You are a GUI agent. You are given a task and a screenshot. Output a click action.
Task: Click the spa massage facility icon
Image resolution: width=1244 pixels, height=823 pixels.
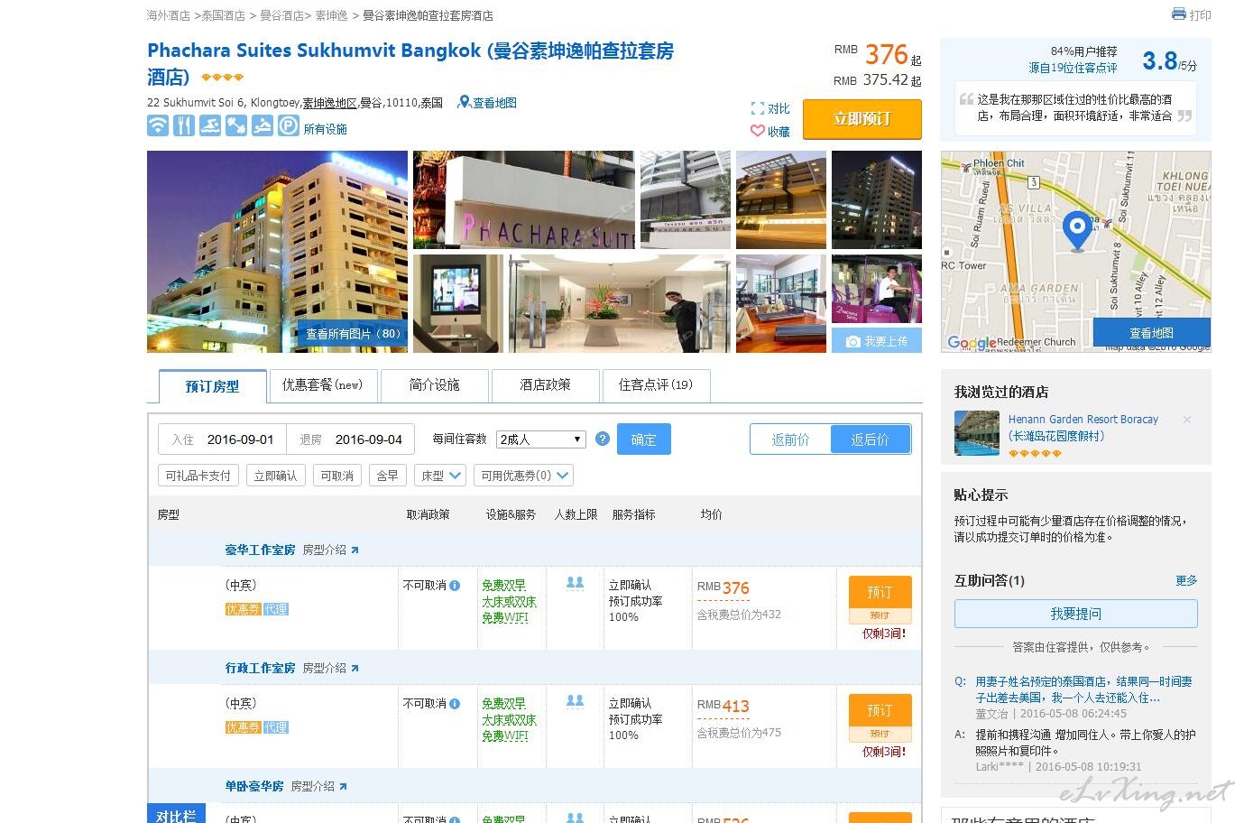click(x=263, y=125)
